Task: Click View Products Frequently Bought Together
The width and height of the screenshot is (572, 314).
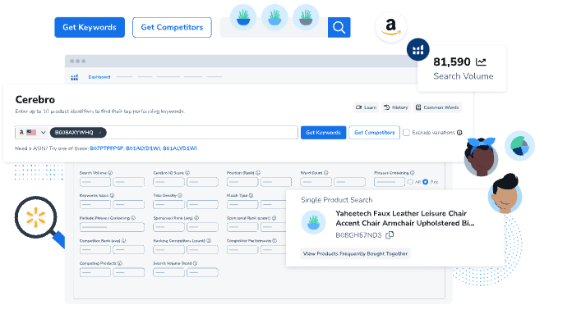Action: coord(355,253)
